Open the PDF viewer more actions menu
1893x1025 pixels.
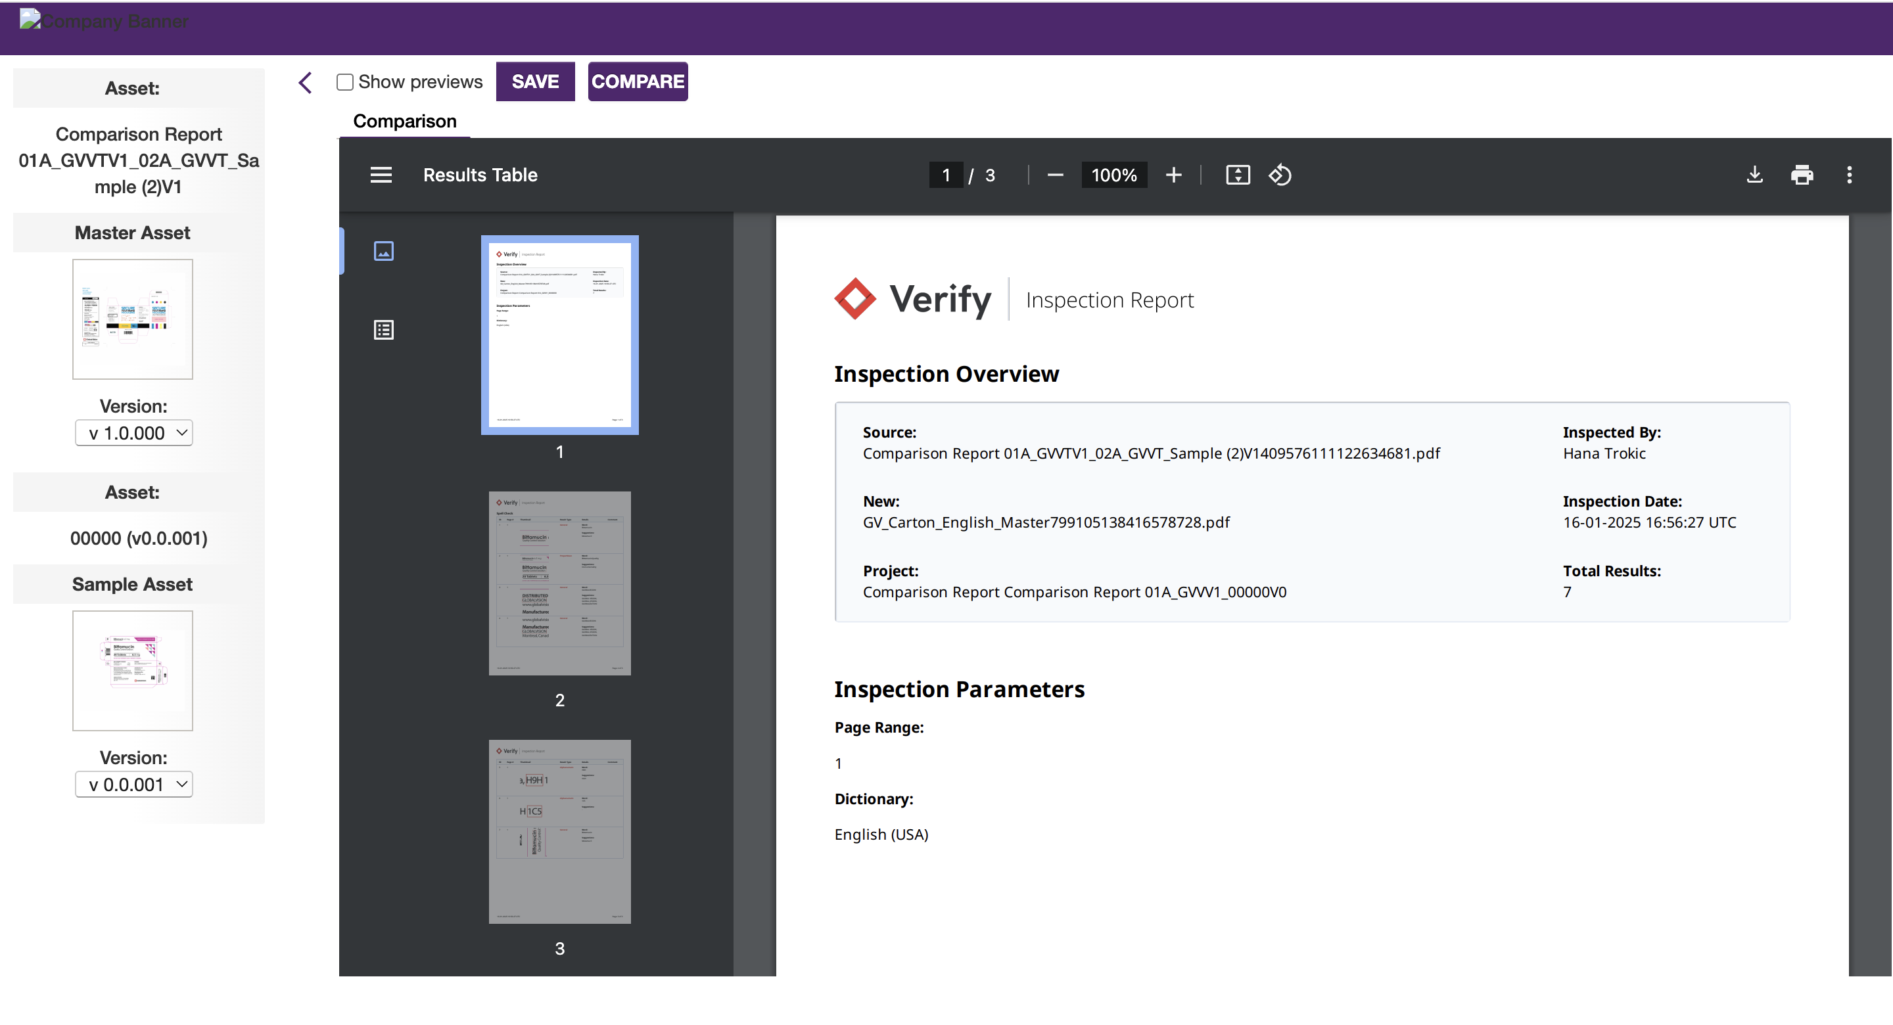1849,175
